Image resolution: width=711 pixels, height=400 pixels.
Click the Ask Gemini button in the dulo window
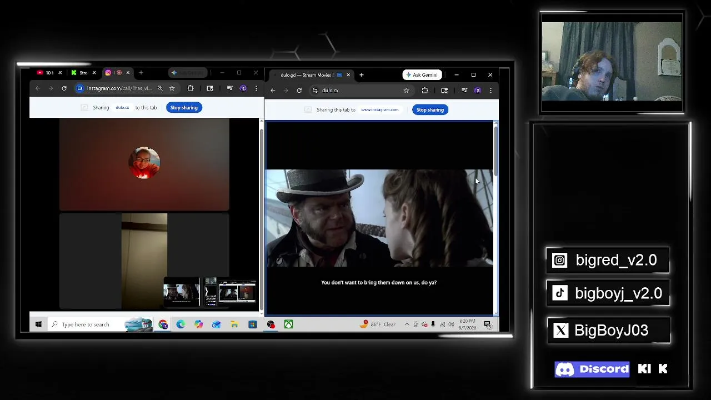(x=422, y=75)
